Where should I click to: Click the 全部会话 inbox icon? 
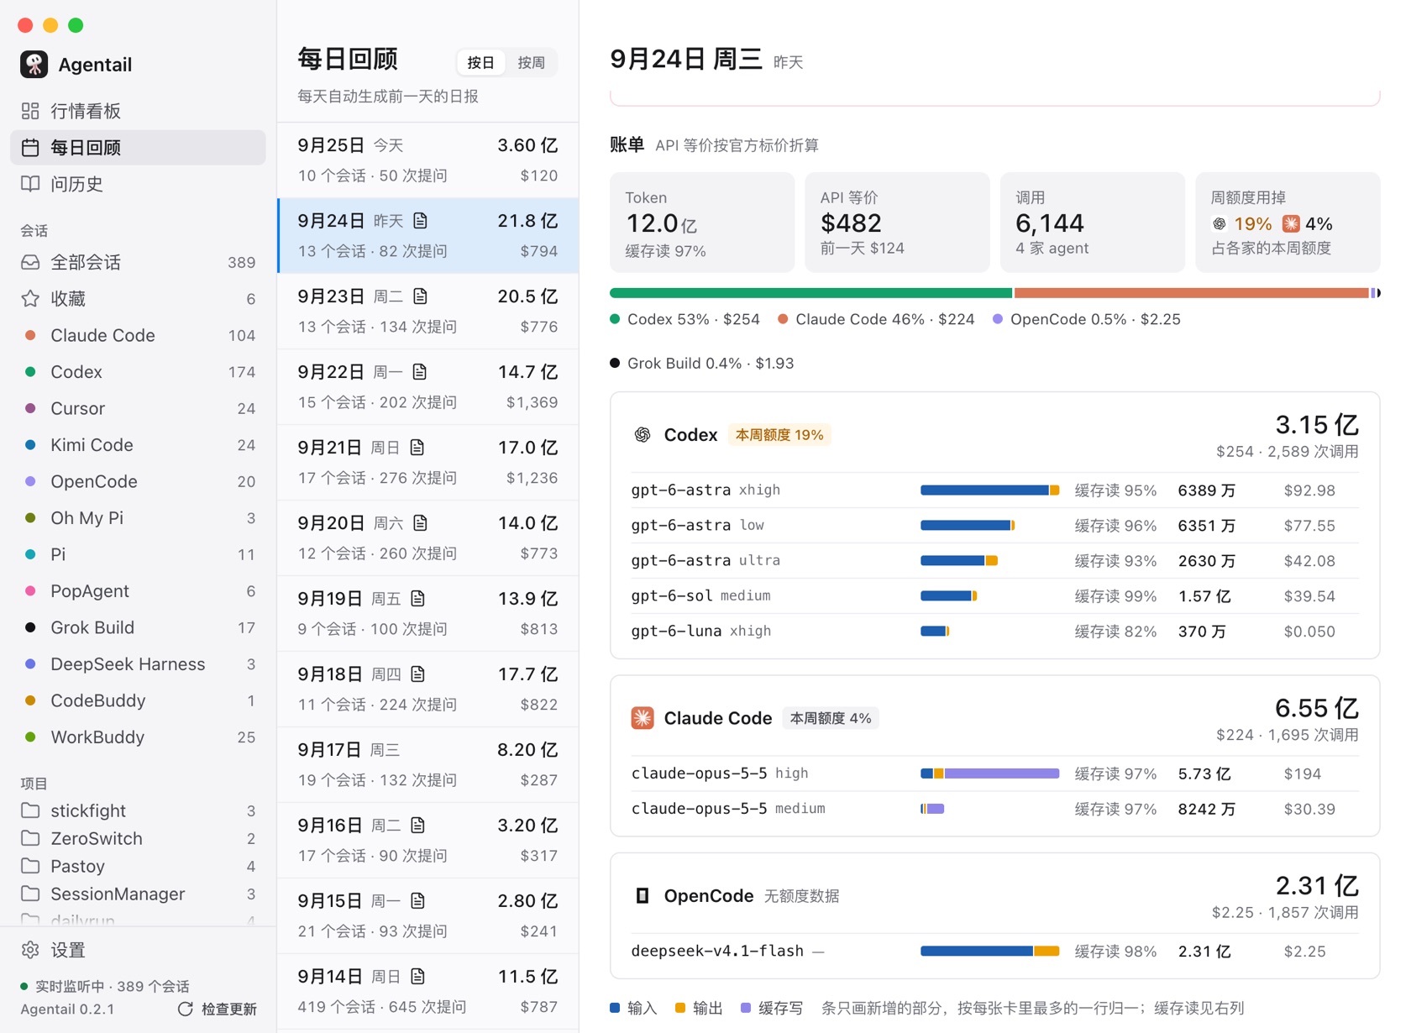click(x=30, y=262)
